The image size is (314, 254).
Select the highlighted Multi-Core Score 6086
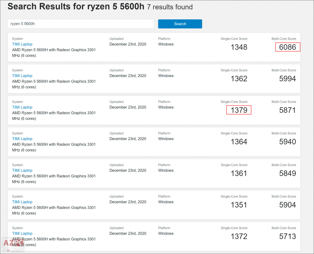tap(288, 47)
